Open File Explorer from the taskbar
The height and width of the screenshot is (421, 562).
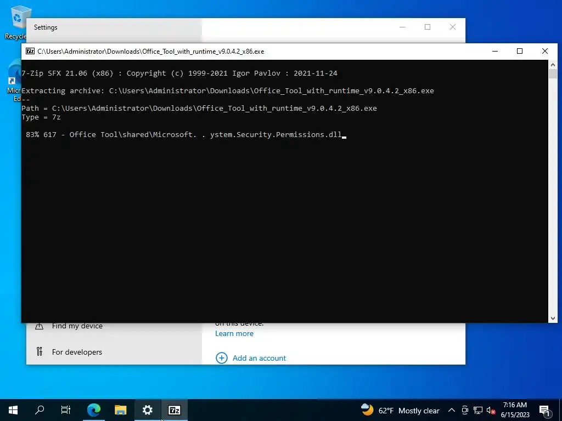pos(120,410)
